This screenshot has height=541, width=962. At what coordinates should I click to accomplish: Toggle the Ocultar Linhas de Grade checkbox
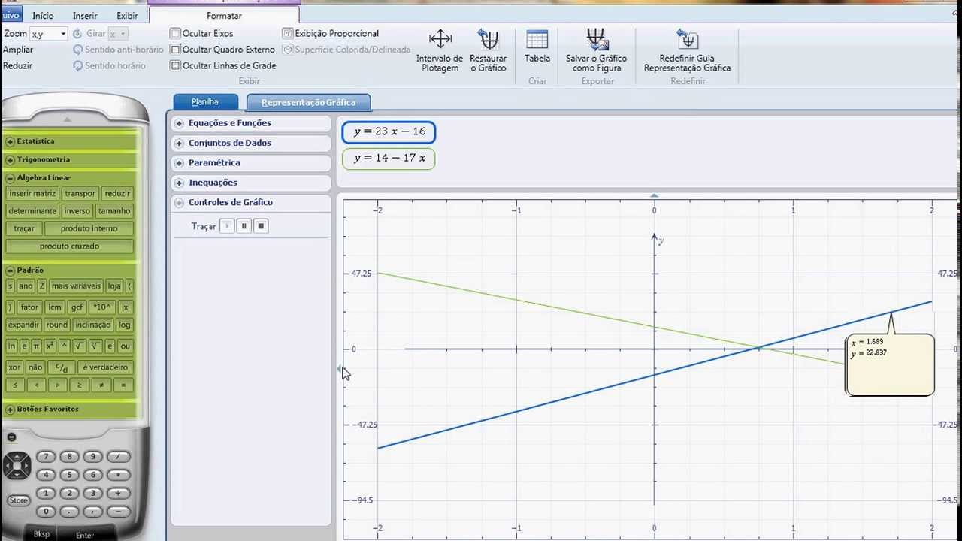click(x=175, y=65)
